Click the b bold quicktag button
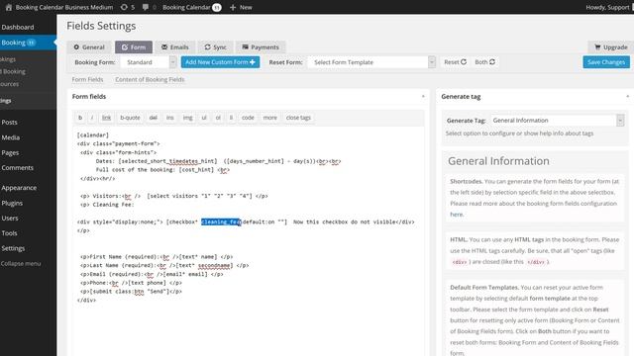634x356 pixels. (80, 118)
